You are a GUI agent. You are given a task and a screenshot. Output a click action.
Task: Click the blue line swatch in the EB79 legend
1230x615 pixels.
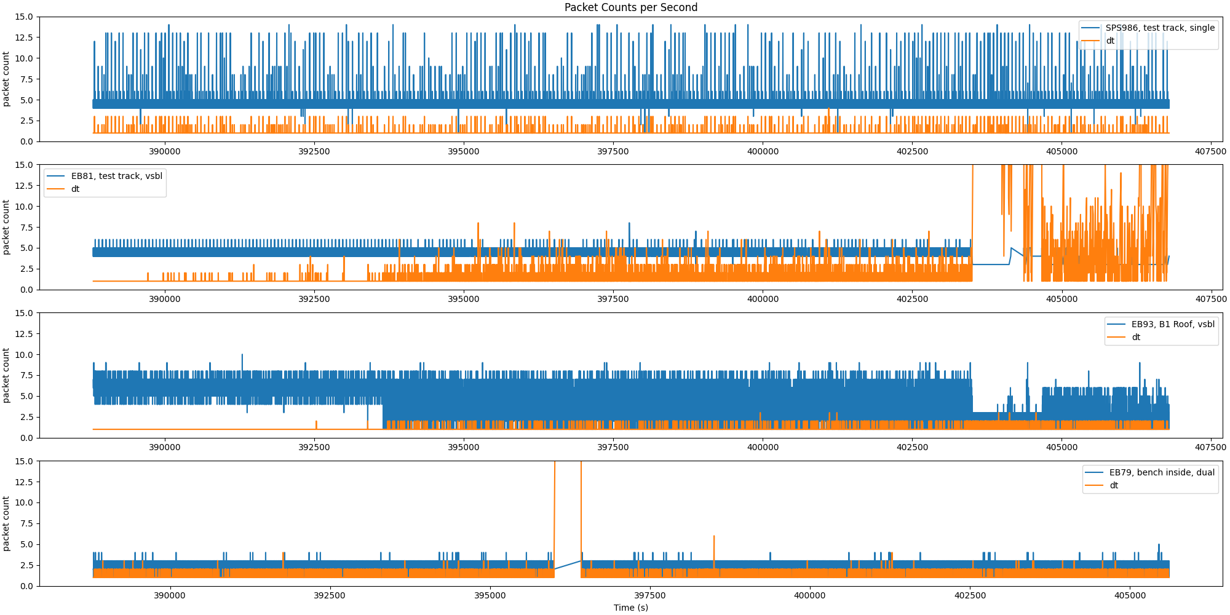pos(1095,473)
